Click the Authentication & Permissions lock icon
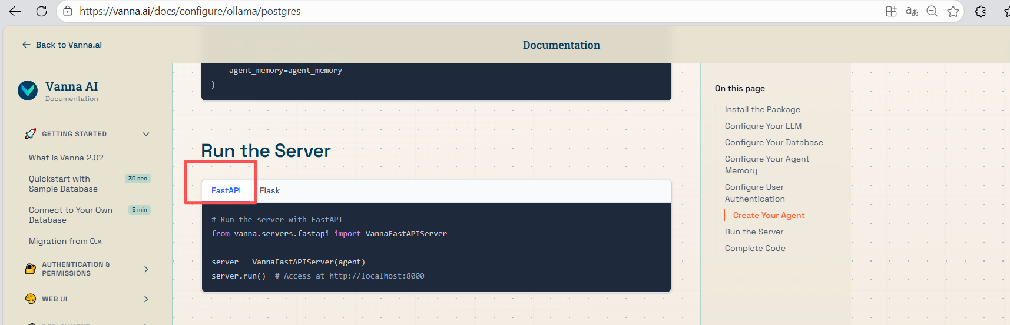 (31, 269)
